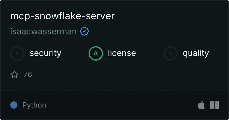The width and height of the screenshot is (229, 120).
Task: Click the green license grade A badge
Action: (96, 53)
